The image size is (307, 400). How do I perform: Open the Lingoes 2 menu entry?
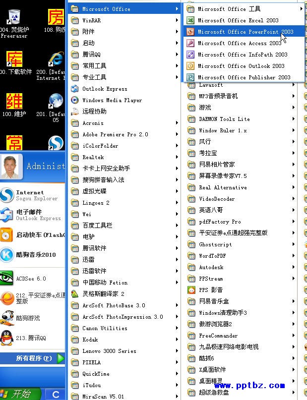[124, 203]
